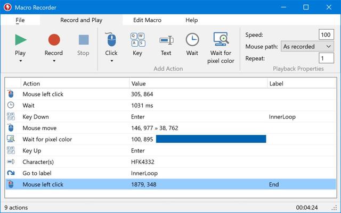Click the blue pixel color swatch

point(211,139)
